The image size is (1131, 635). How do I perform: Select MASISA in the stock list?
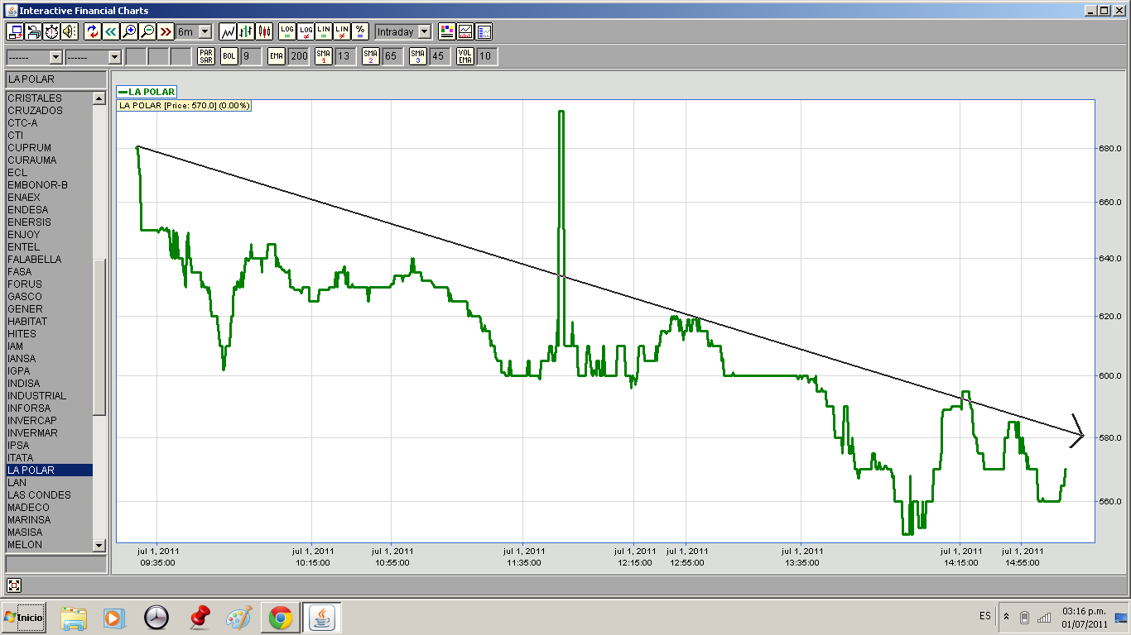49,532
